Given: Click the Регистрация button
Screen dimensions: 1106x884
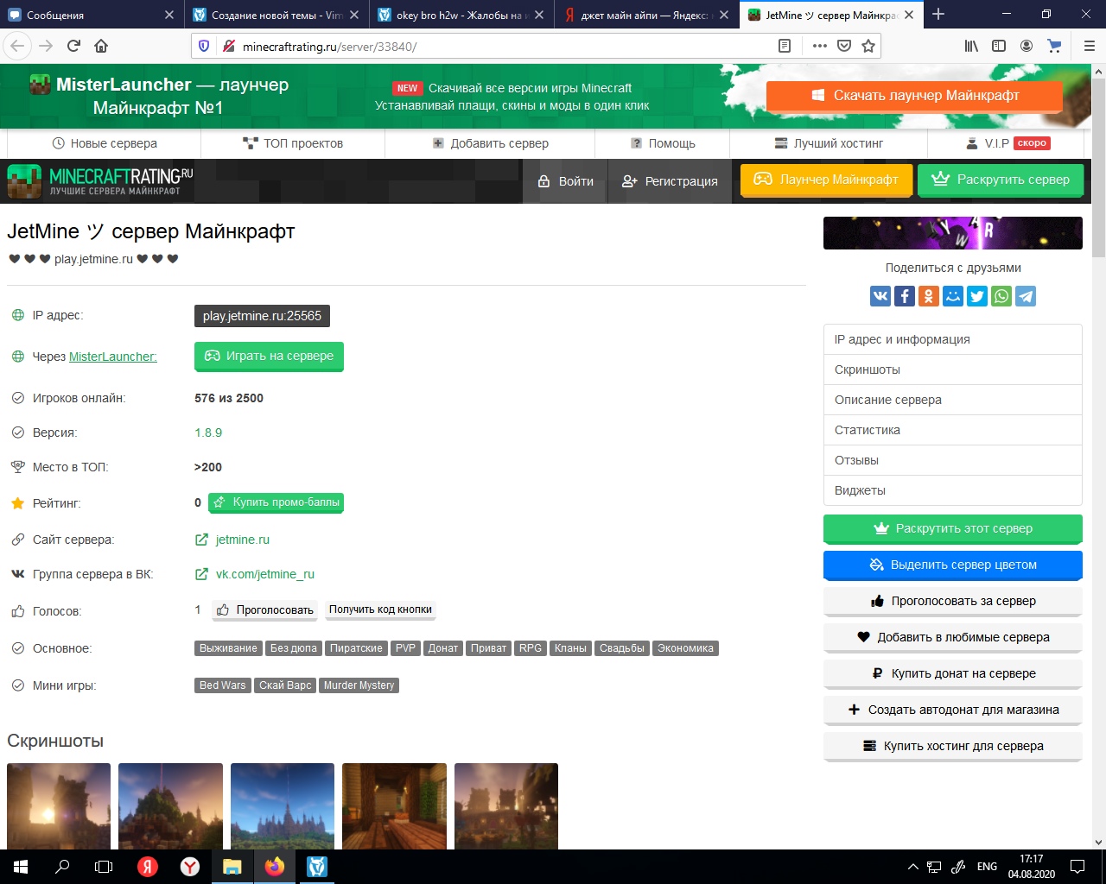Looking at the screenshot, I should point(670,181).
